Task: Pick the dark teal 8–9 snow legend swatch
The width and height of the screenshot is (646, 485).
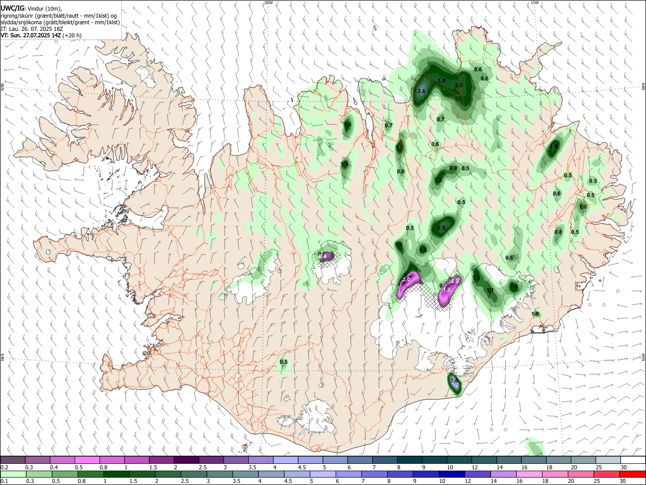Action: point(409,460)
